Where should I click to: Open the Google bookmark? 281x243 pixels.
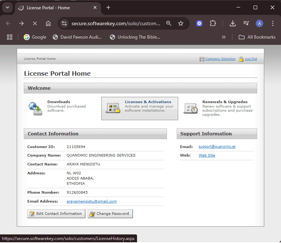coord(35,37)
